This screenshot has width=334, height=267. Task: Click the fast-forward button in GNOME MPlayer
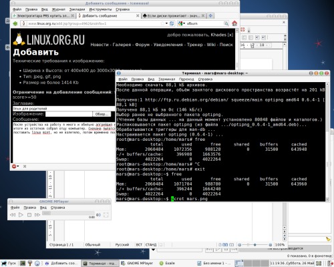[x=37, y=215]
